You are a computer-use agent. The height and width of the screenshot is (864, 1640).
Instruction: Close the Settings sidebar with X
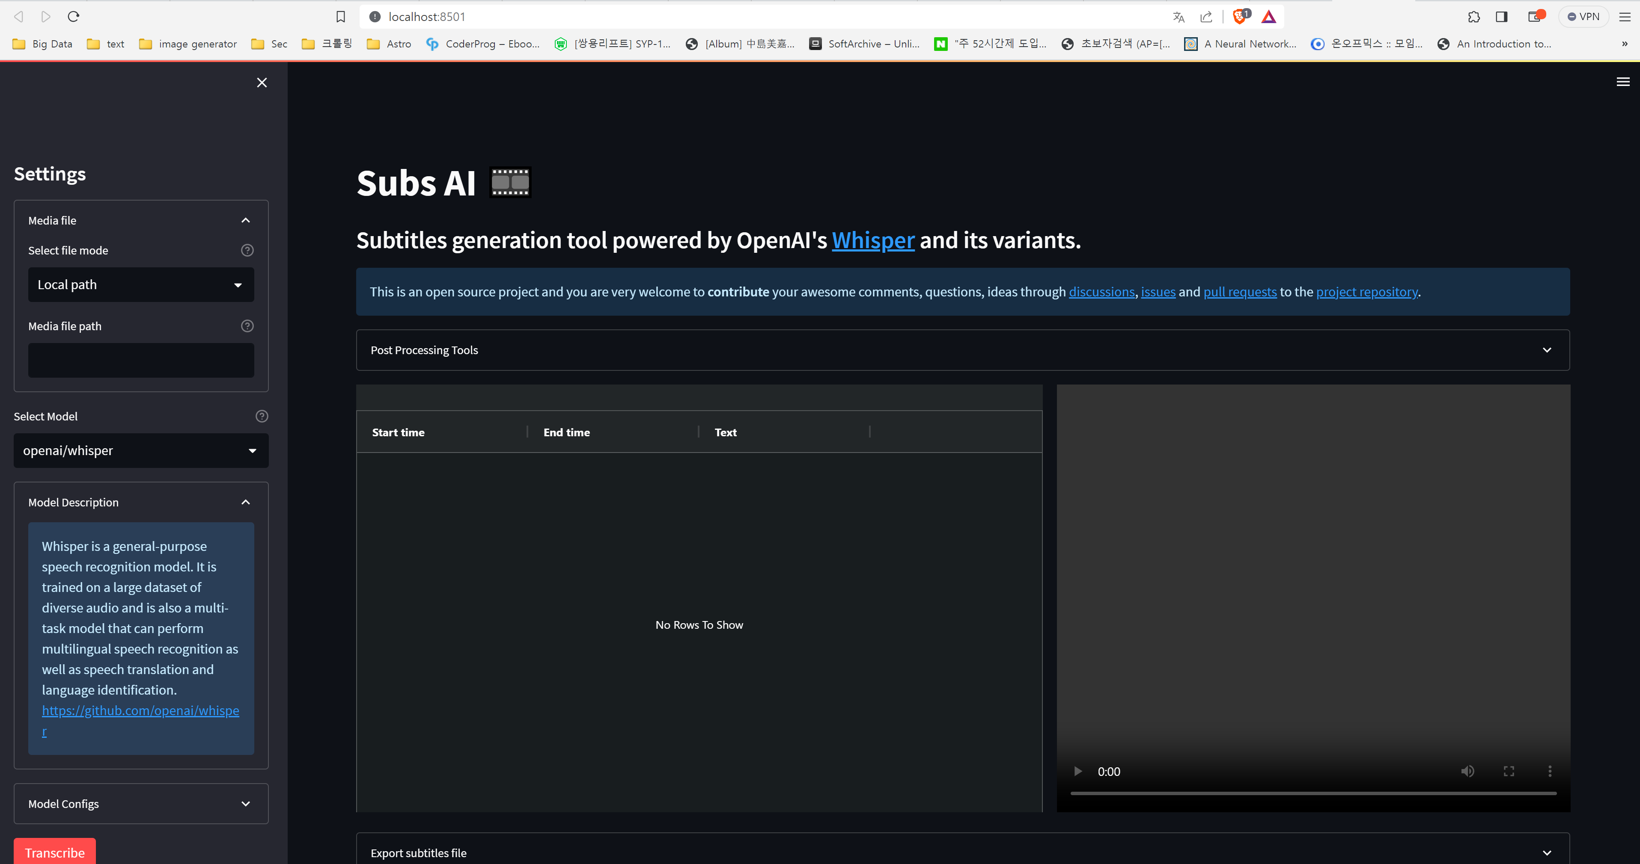click(x=262, y=83)
